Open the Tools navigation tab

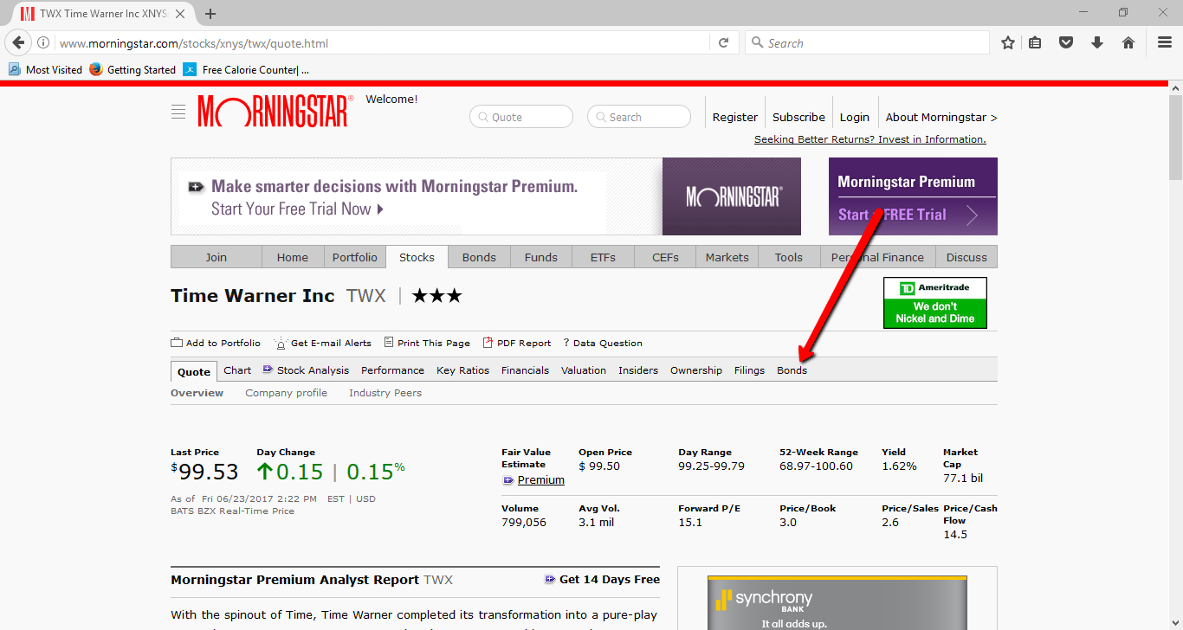789,257
